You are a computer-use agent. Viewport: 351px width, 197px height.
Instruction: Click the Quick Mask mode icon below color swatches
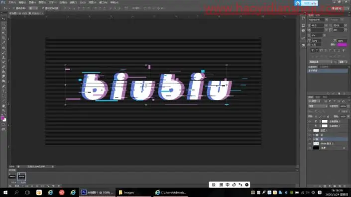pos(3,124)
